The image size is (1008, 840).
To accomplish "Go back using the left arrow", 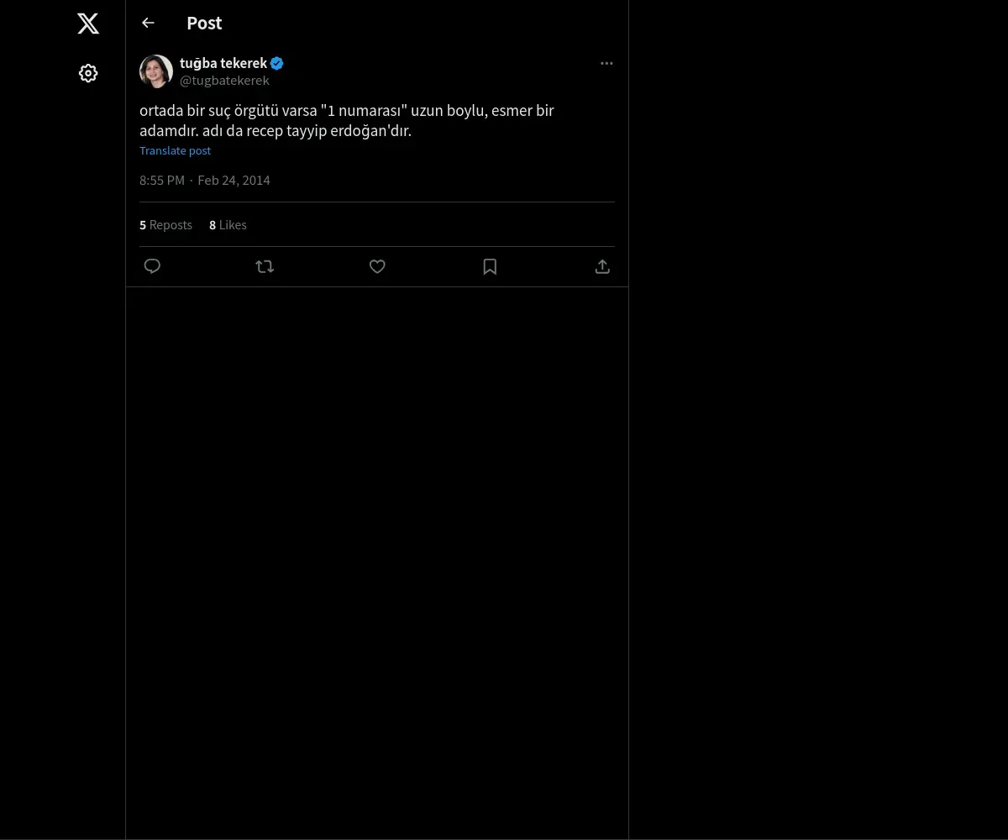I will (149, 24).
